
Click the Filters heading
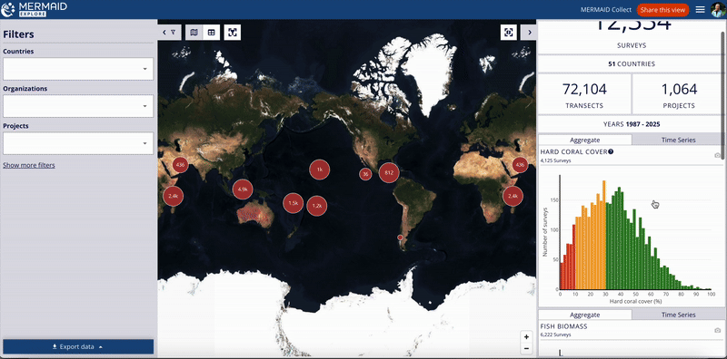click(x=18, y=34)
